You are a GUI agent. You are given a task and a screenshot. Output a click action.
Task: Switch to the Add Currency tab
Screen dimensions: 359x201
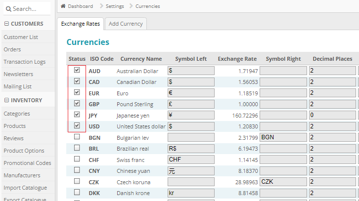tap(126, 24)
